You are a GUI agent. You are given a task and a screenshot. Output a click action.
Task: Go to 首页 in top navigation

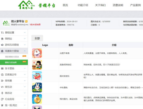[x=65, y=5]
